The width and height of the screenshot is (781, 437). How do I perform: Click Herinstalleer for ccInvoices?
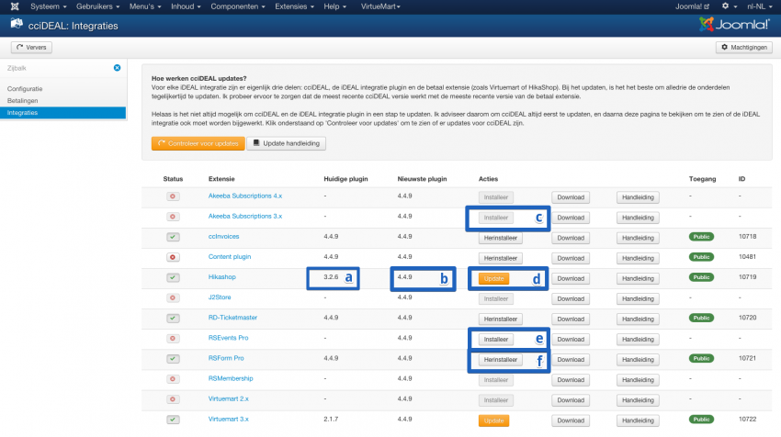tap(501, 238)
